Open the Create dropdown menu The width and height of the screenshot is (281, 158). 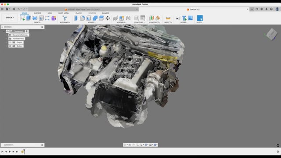[38, 22]
